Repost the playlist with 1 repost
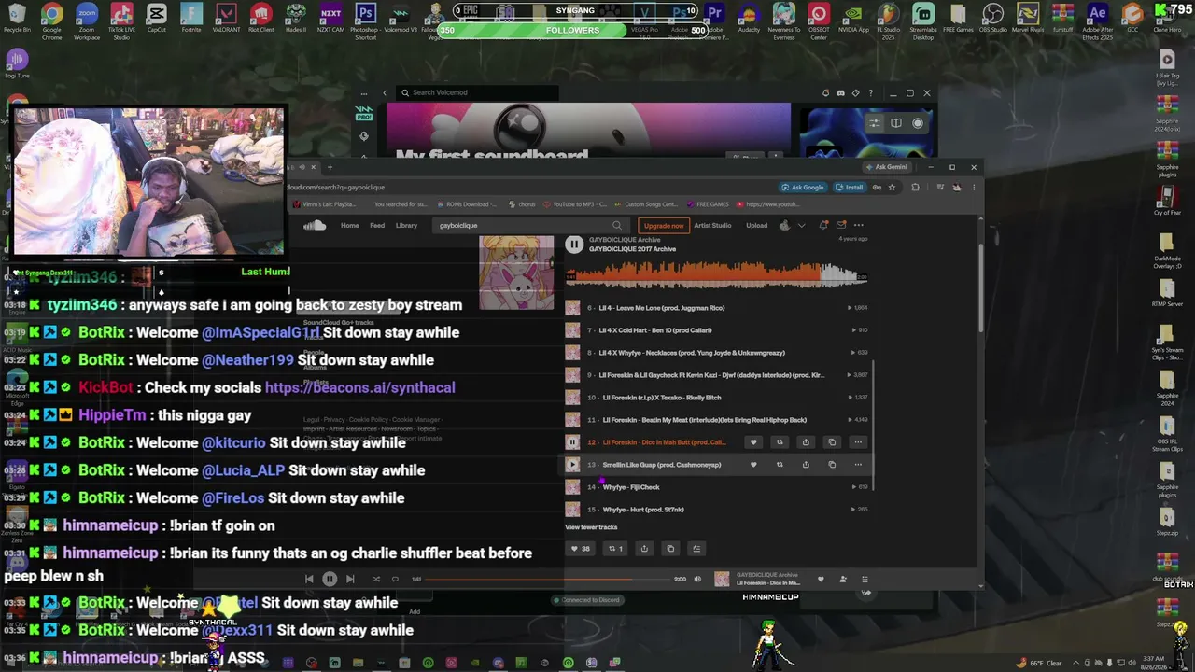1195x672 pixels. pos(615,549)
